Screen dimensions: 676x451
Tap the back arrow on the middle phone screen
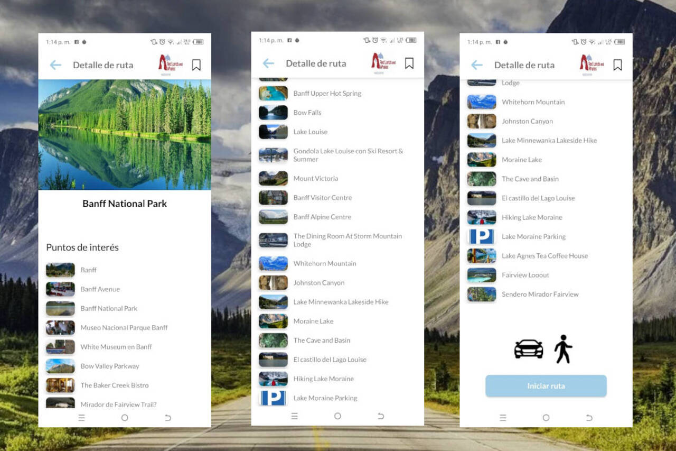[x=268, y=63]
